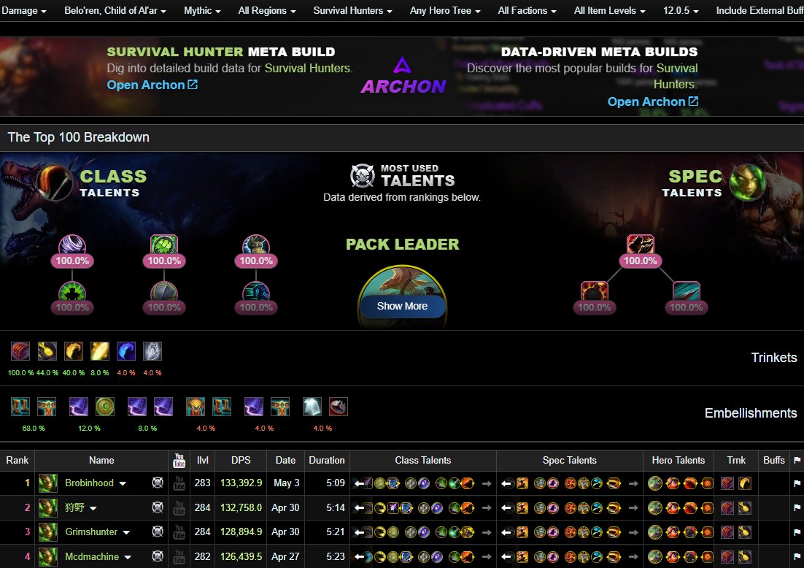Open the Any Hero Tree dropdown
The width and height of the screenshot is (804, 568).
pyautogui.click(x=445, y=11)
